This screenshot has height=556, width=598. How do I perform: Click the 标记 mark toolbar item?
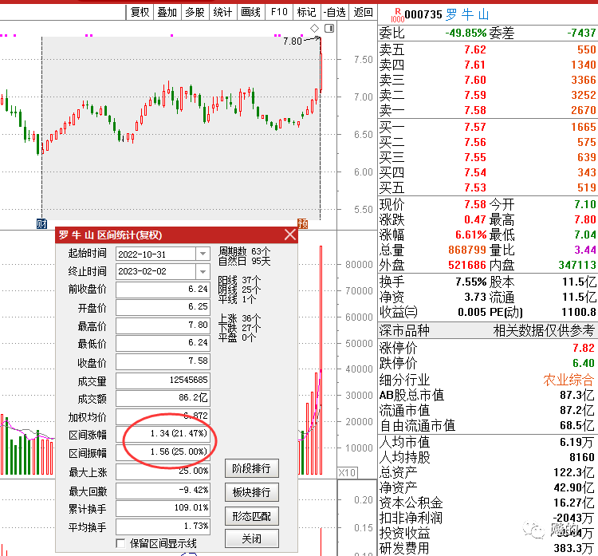pos(307,12)
